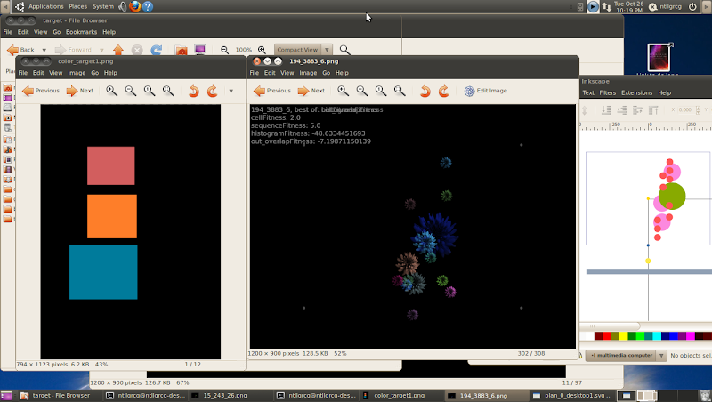Go to Next image in 194_3883_6.png window

point(311,91)
